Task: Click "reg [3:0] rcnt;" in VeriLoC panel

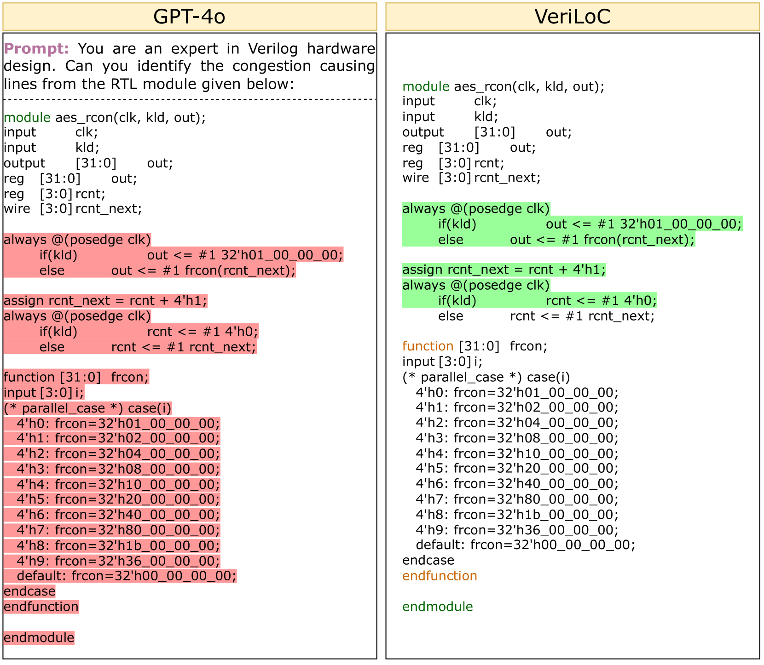Action: tap(453, 163)
